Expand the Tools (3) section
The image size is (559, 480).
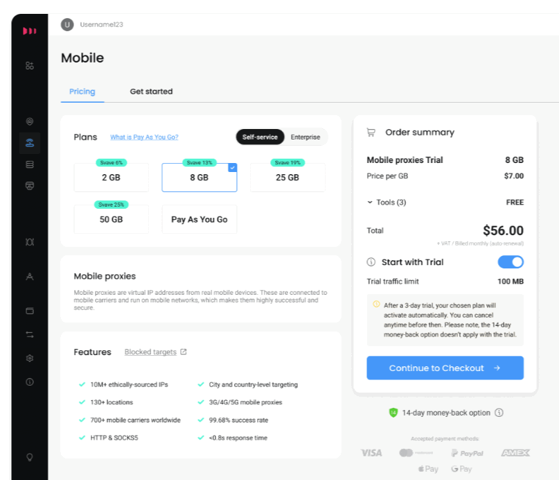pos(387,203)
